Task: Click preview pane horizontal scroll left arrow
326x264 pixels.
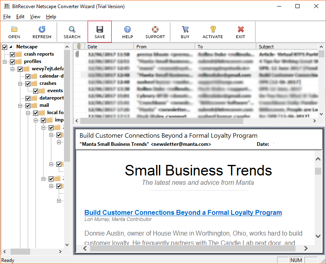Action: [x=85, y=248]
